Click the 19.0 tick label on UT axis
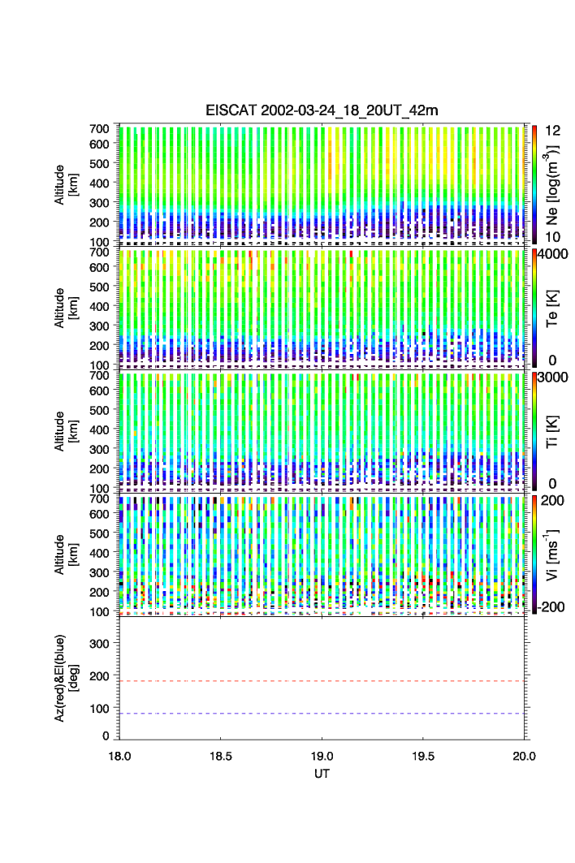 pyautogui.click(x=322, y=755)
